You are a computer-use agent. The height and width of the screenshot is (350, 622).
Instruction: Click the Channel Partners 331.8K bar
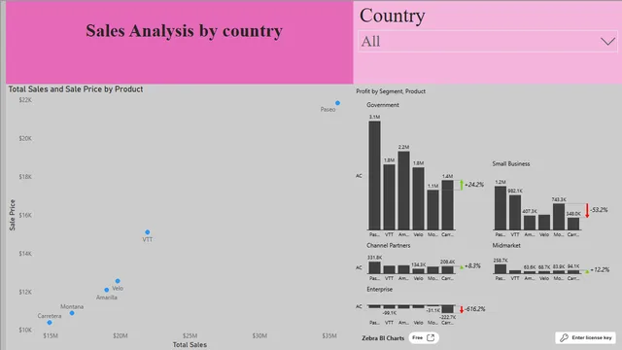[x=374, y=267]
